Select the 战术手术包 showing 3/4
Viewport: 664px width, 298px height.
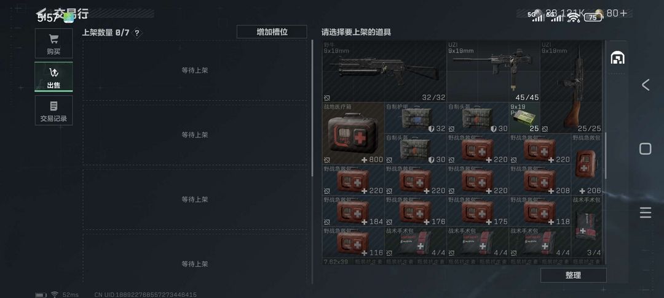[x=587, y=226]
